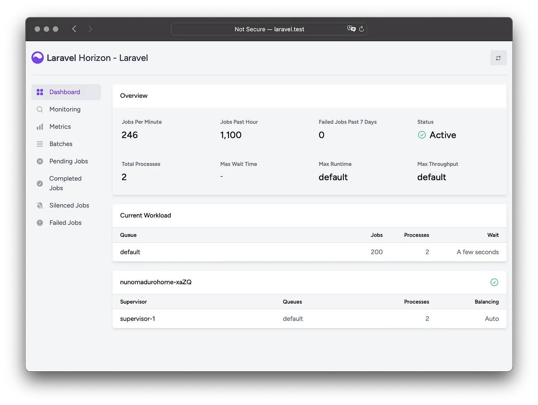Click inside the browser address bar
This screenshot has width=538, height=405.
point(269,29)
